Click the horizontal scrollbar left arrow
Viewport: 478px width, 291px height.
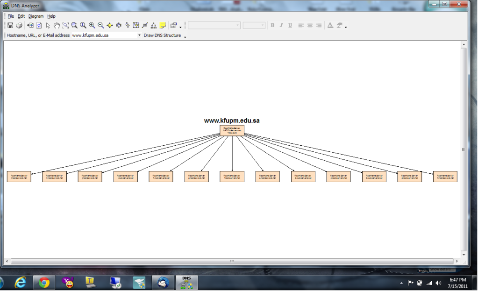[x=7, y=261]
